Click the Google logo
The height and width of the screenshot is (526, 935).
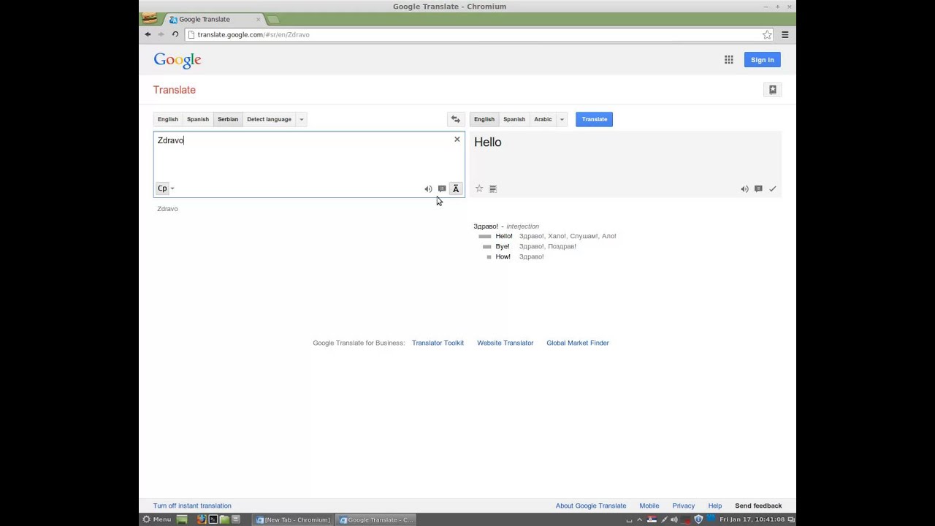178,60
